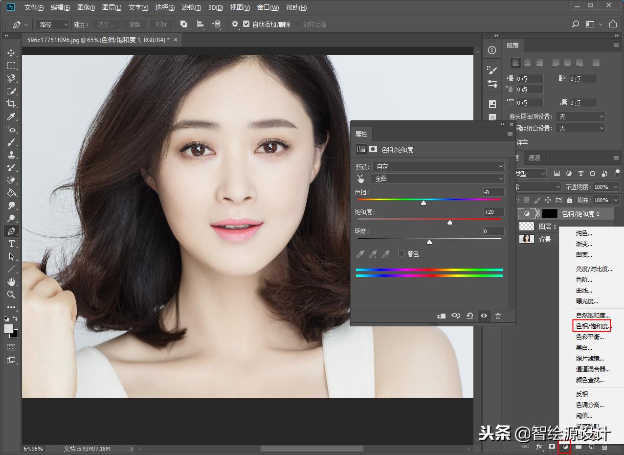Select the Eyedropper tool
624x455 pixels.
point(11,116)
